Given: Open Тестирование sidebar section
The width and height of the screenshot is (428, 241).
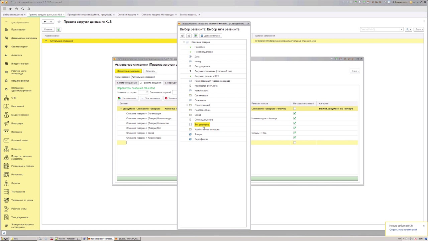Looking at the screenshot, I should (18, 192).
